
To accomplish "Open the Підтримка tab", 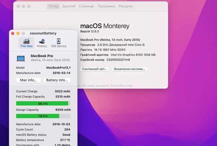I will (x=106, y=6).
